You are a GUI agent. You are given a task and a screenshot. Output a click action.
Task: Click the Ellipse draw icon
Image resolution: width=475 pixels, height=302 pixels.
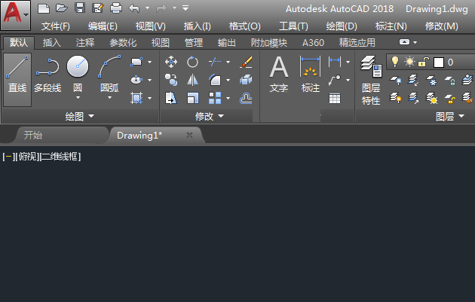(136, 80)
